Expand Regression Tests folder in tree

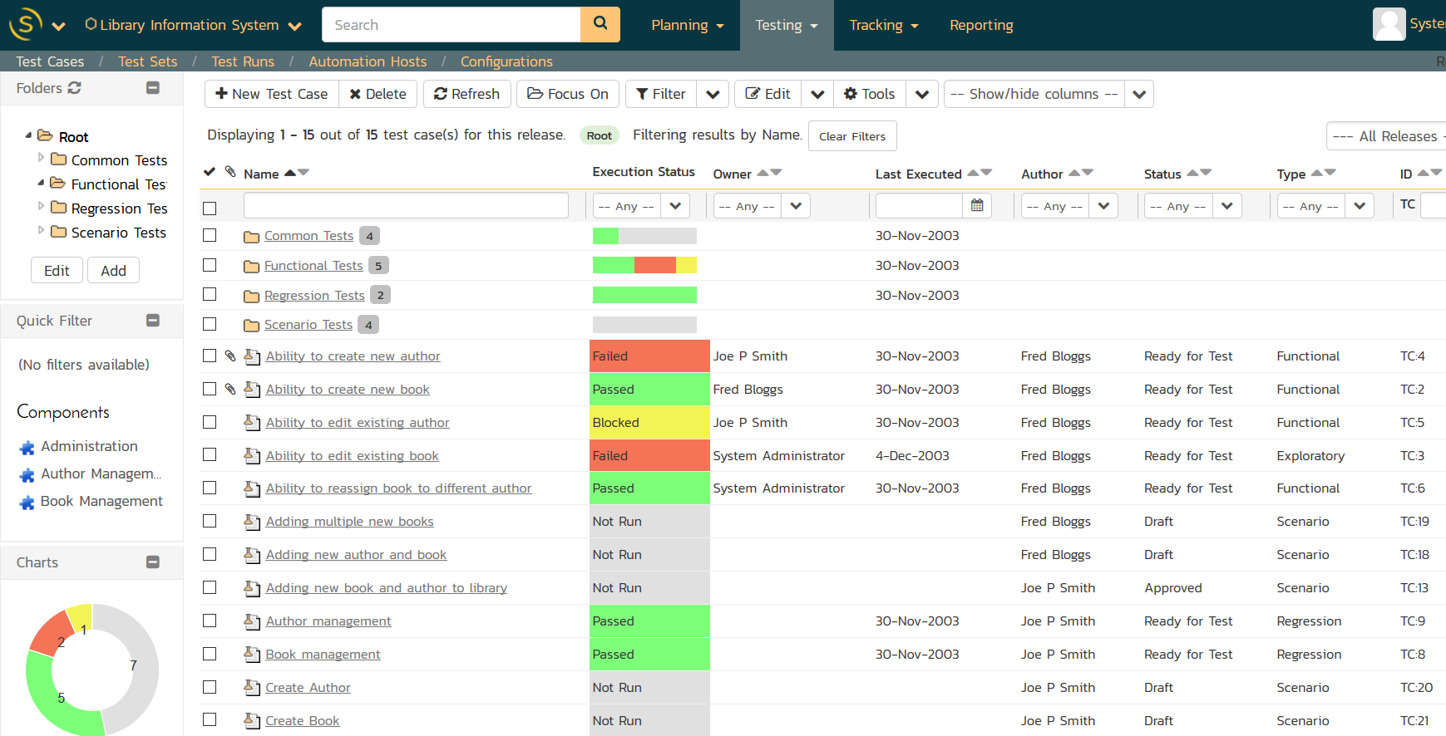tap(41, 207)
